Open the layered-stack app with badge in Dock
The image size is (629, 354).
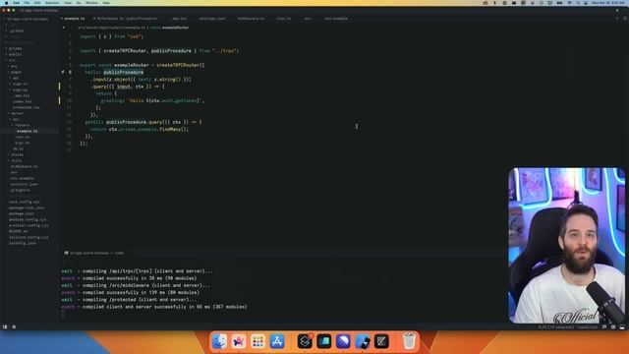(305, 341)
